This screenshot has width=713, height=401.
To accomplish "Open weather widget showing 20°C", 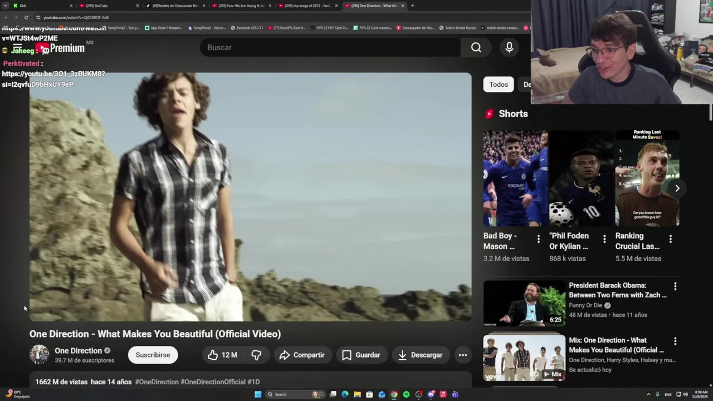I will [x=18, y=394].
